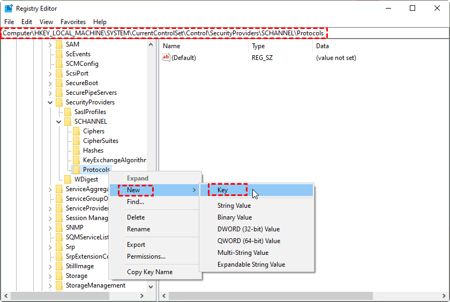Click the SecureBoot folder icon

click(x=59, y=83)
